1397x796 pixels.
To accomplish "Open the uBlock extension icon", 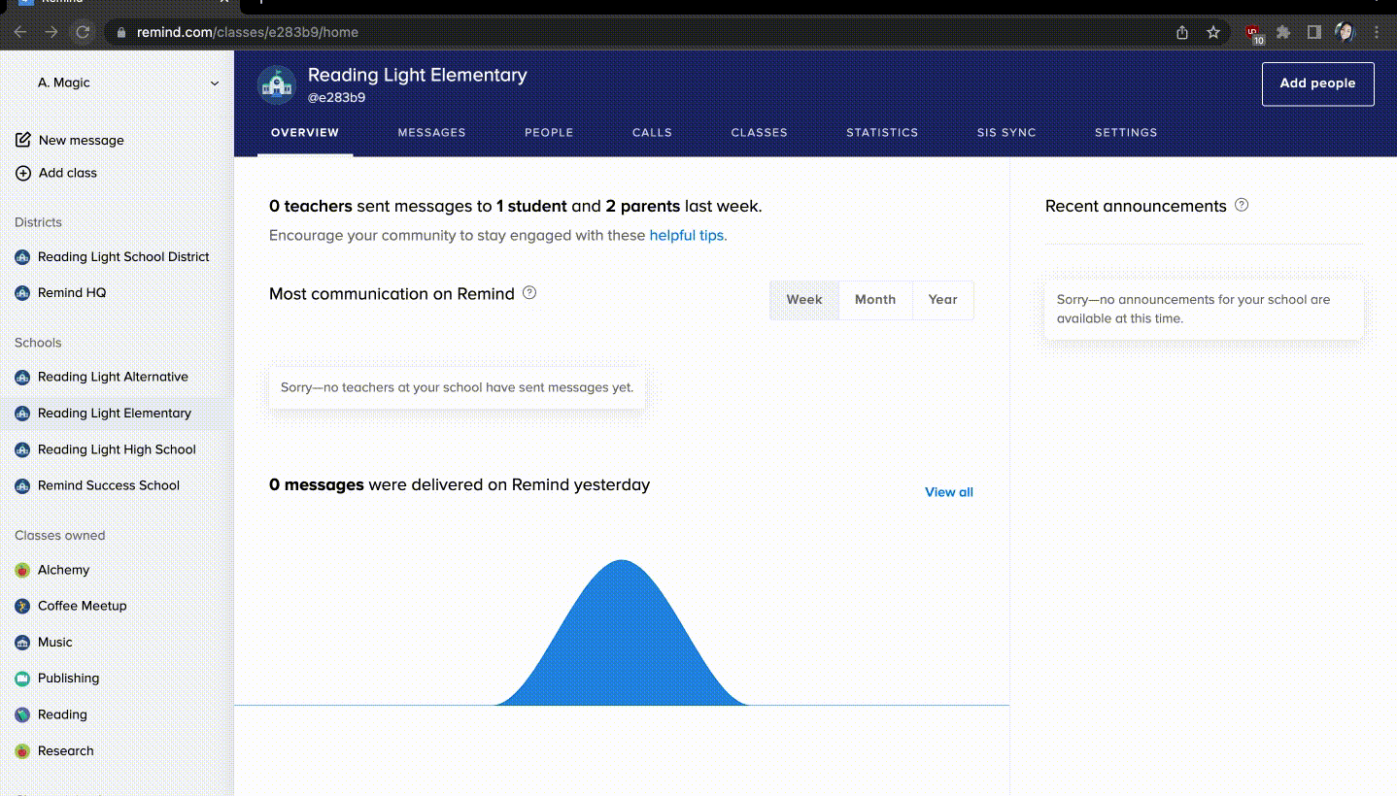I will [1254, 34].
